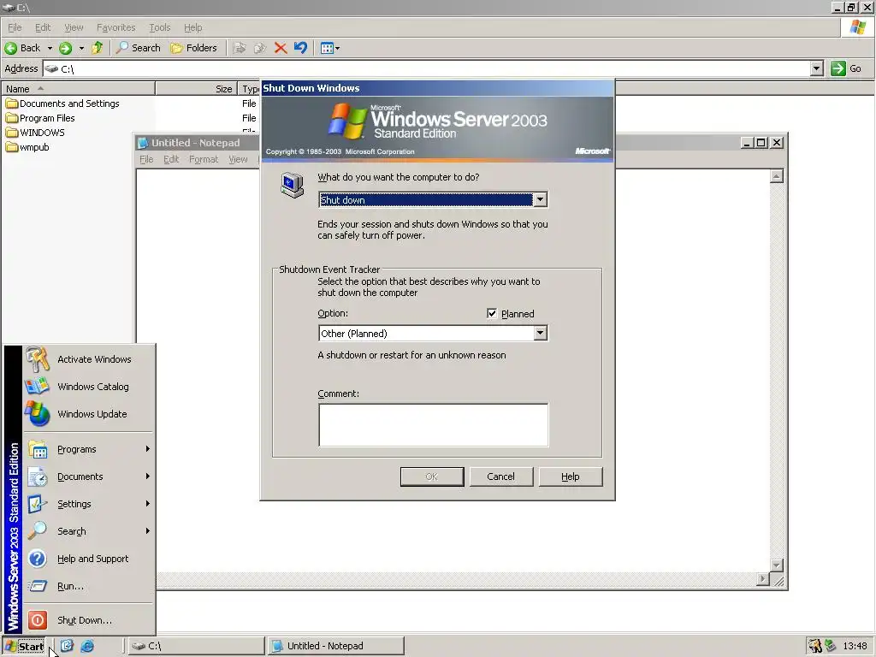The height and width of the screenshot is (657, 876).
Task: Click the network tray icon
Action: 830,646
